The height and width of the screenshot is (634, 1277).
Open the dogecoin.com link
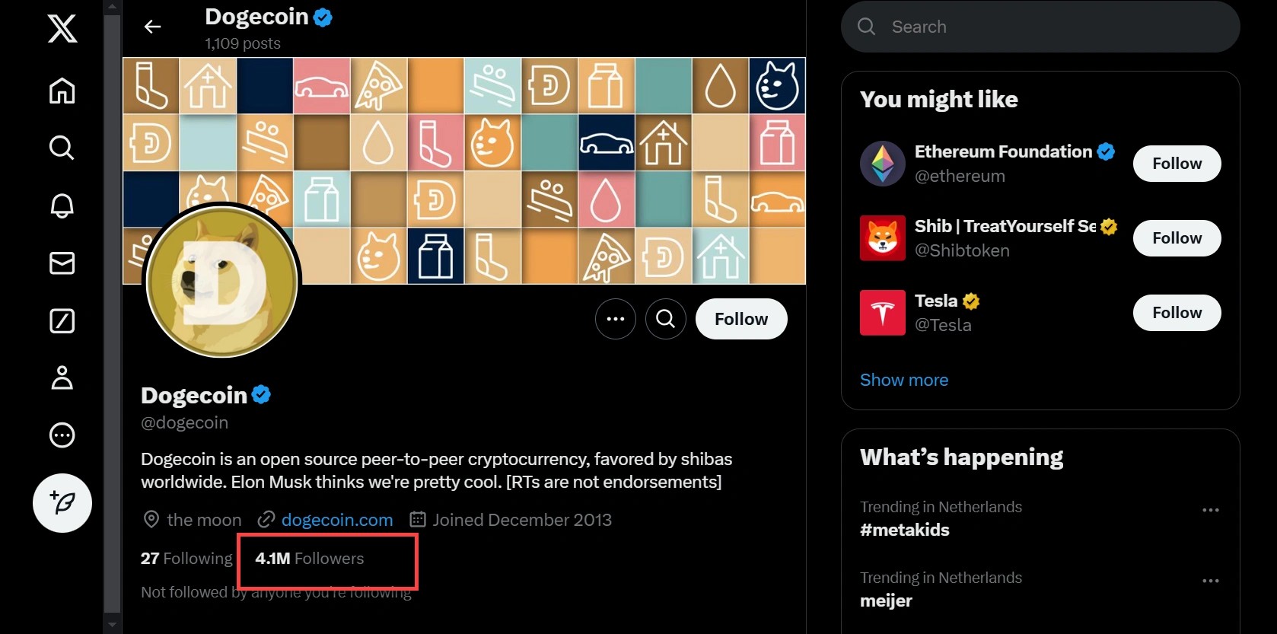[337, 520]
